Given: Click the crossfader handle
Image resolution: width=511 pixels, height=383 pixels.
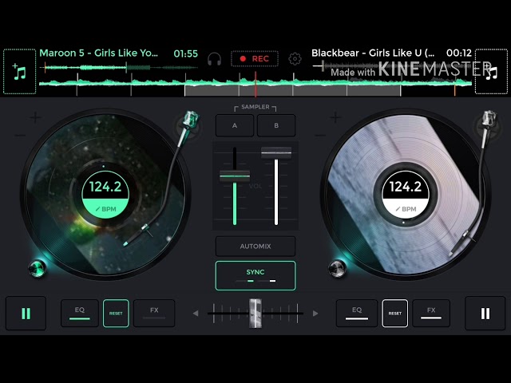Looking at the screenshot, I should coord(255,314).
